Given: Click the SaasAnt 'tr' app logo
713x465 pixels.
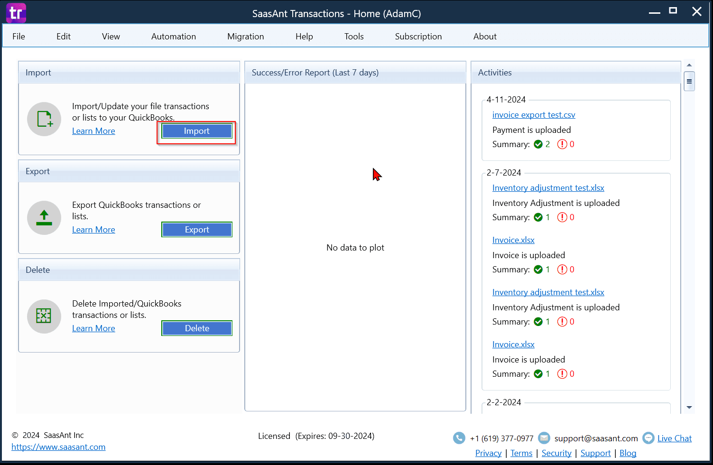Looking at the screenshot, I should (16, 13).
